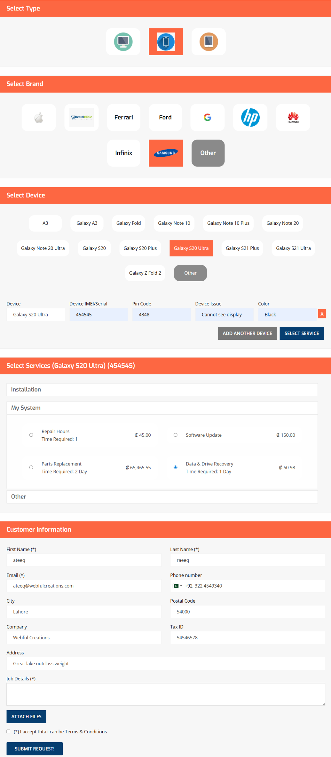Click Add Another Device button
The height and width of the screenshot is (757, 331).
click(x=247, y=333)
